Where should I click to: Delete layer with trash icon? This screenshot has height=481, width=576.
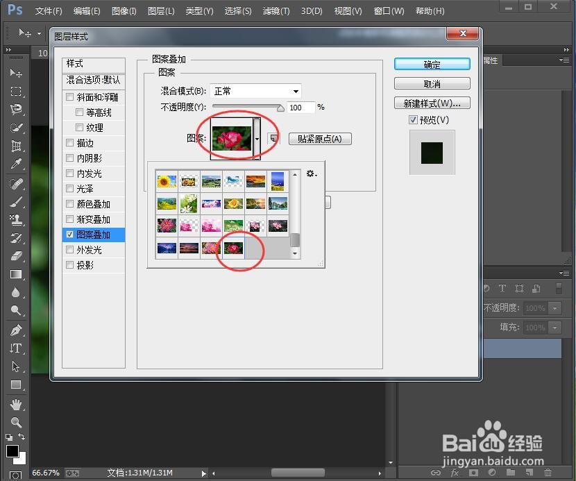pyautogui.click(x=548, y=473)
